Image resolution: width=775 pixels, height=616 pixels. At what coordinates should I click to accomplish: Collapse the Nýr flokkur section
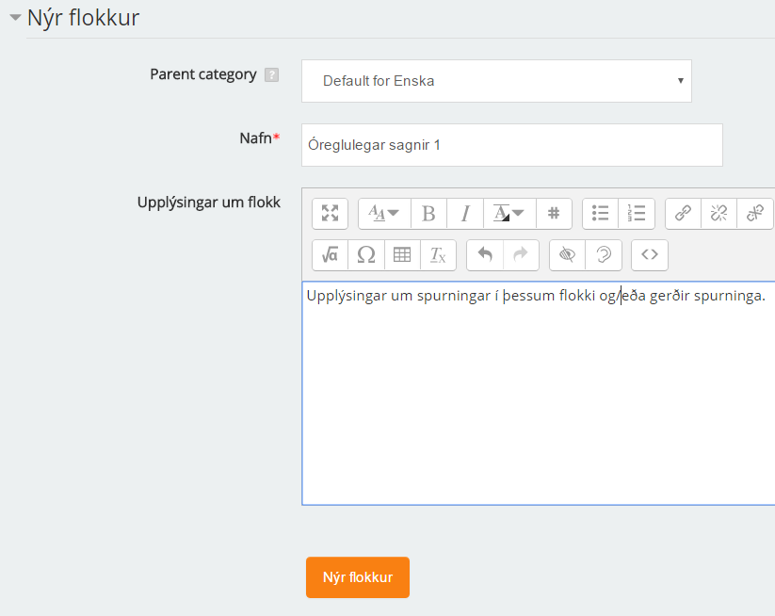click(x=13, y=17)
